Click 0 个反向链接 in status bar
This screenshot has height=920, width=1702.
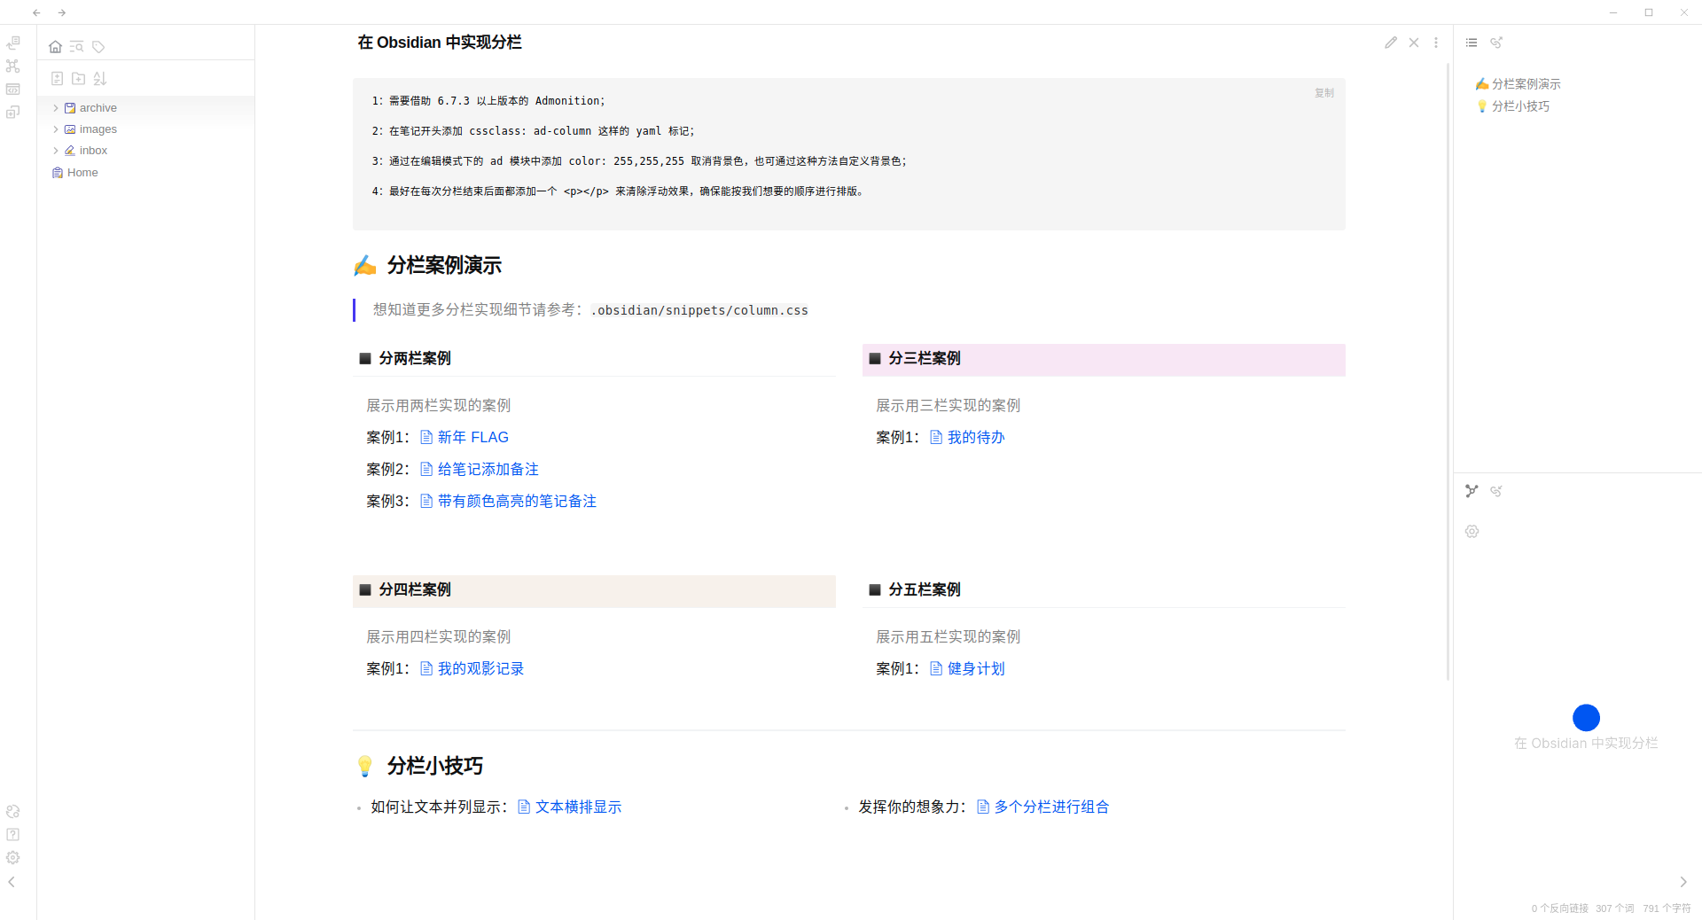1559,908
